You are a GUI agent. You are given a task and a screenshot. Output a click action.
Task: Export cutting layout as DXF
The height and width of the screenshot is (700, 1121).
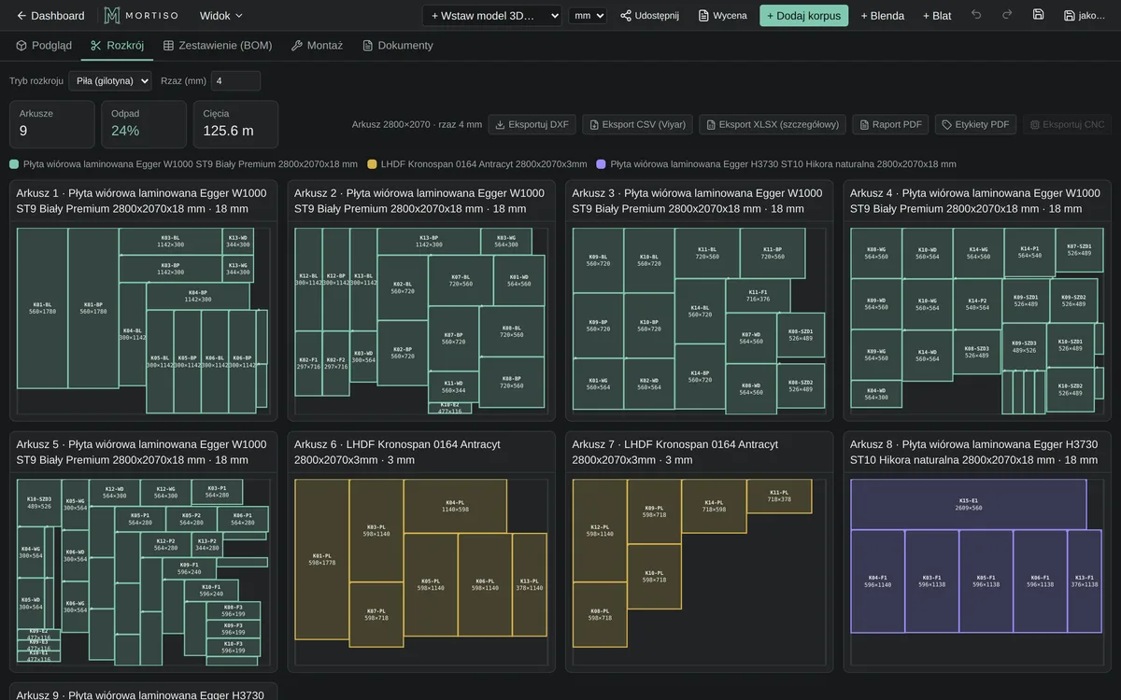point(531,124)
